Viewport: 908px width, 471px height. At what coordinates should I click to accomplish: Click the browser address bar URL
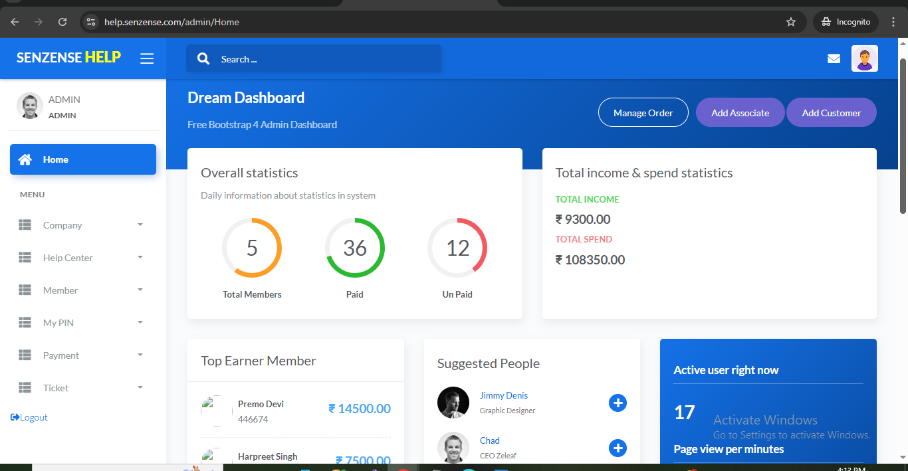click(x=171, y=22)
